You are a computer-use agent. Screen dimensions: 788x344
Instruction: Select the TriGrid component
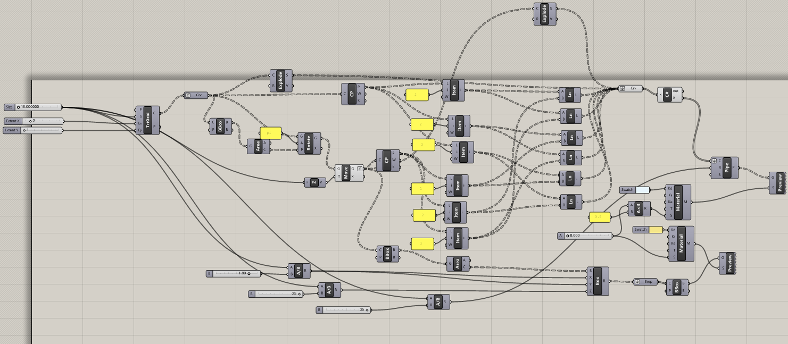point(147,120)
